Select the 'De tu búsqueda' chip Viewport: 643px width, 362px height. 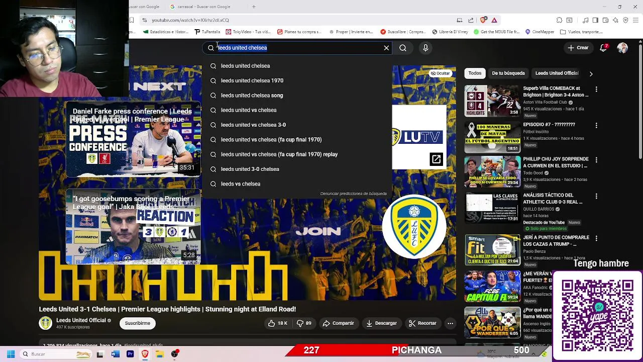pos(508,73)
